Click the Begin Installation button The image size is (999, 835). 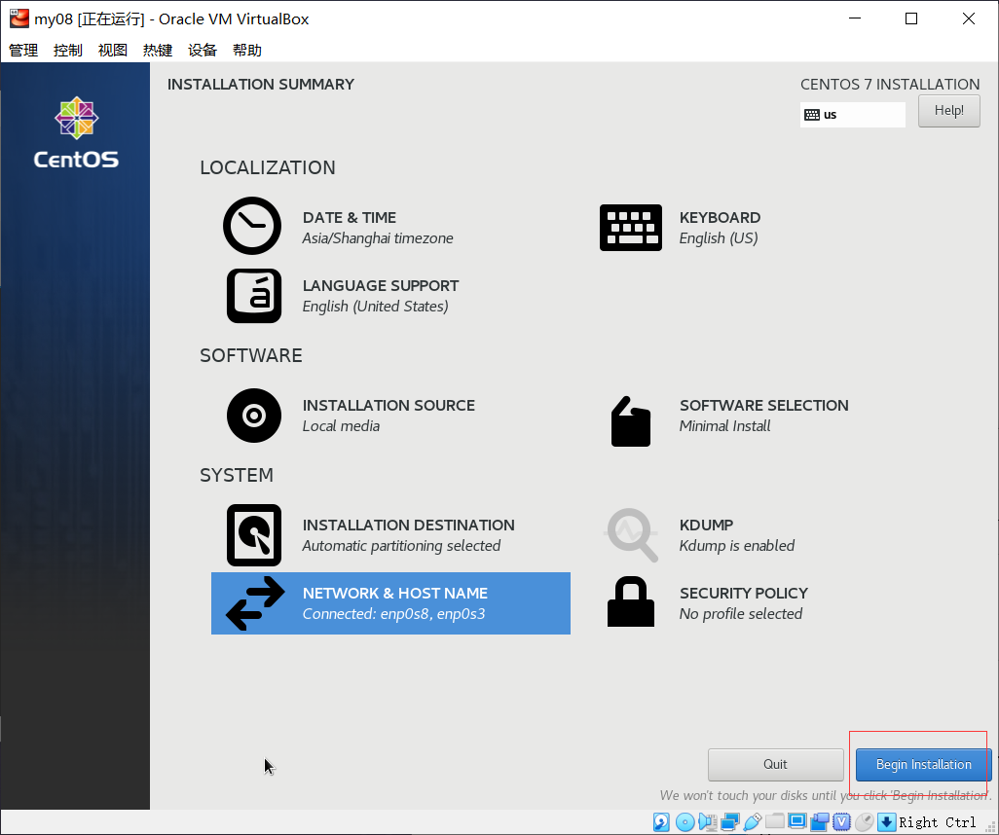pos(924,764)
